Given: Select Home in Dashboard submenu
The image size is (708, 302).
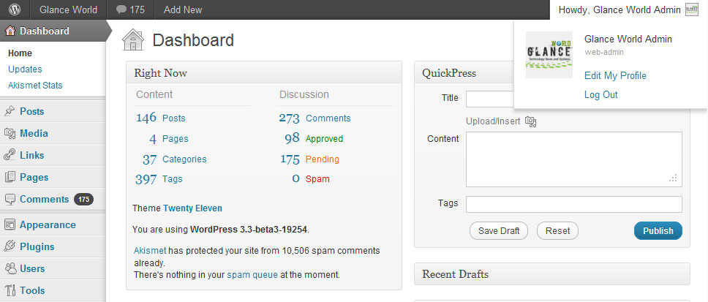Looking at the screenshot, I should click(20, 53).
